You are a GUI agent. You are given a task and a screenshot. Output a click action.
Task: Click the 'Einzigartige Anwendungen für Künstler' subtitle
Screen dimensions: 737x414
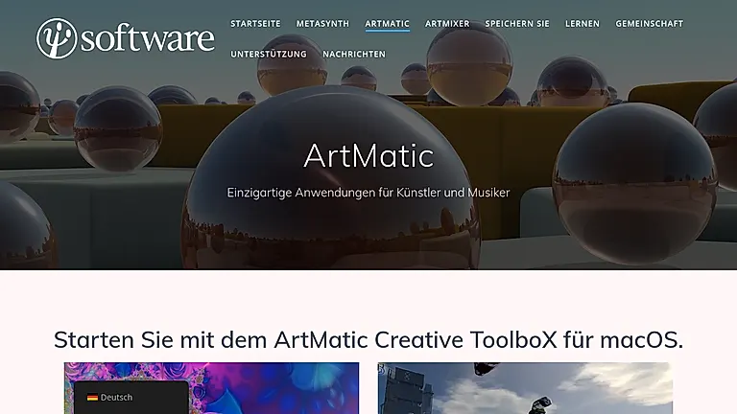point(368,193)
